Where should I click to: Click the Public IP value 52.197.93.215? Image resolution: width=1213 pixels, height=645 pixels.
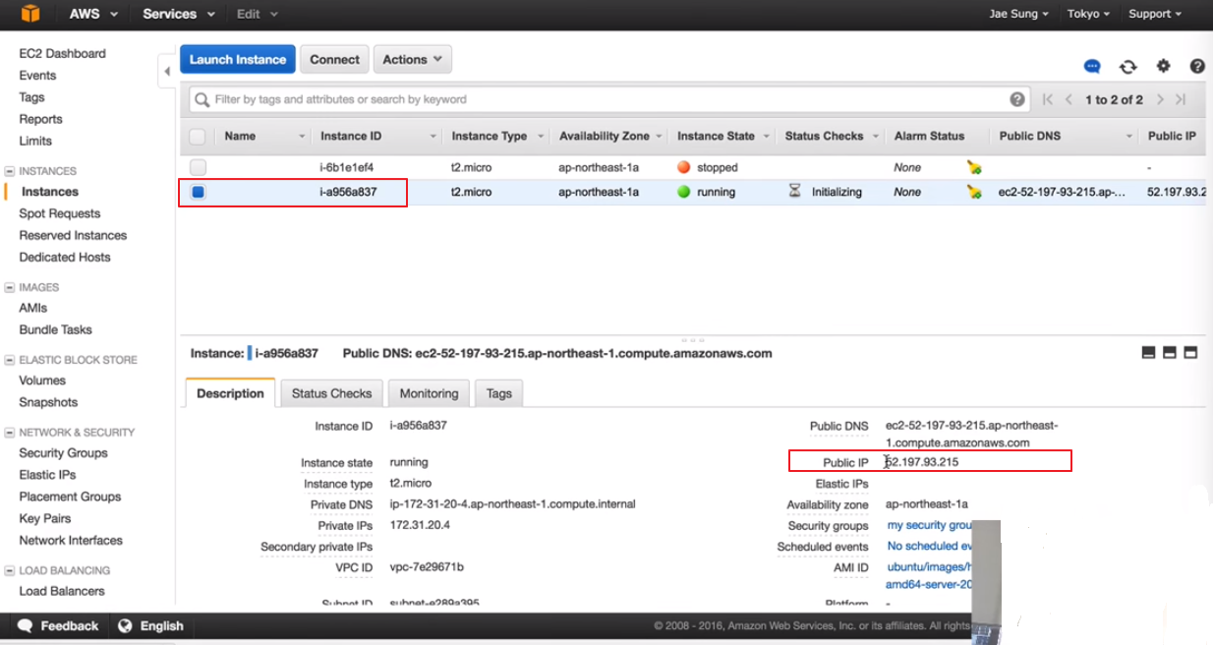(x=922, y=462)
